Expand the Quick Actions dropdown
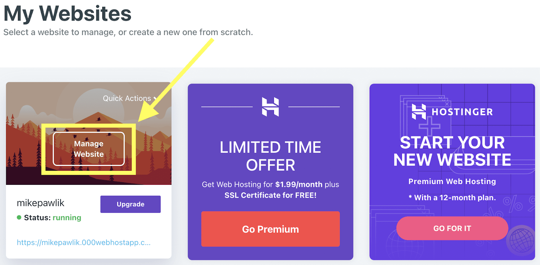 [130, 98]
